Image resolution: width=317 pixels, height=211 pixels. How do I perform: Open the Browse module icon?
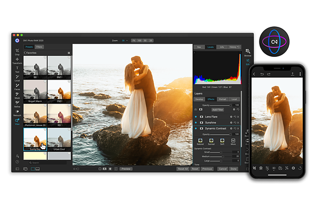(248, 52)
